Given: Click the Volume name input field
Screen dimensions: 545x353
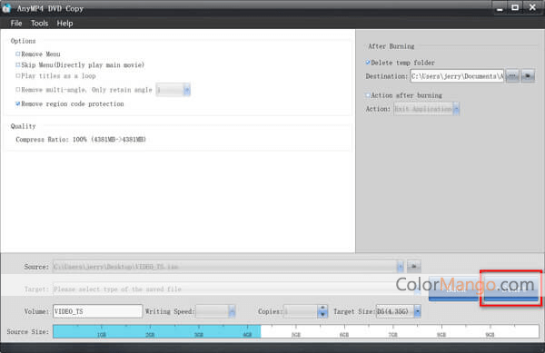Looking at the screenshot, I should (97, 311).
